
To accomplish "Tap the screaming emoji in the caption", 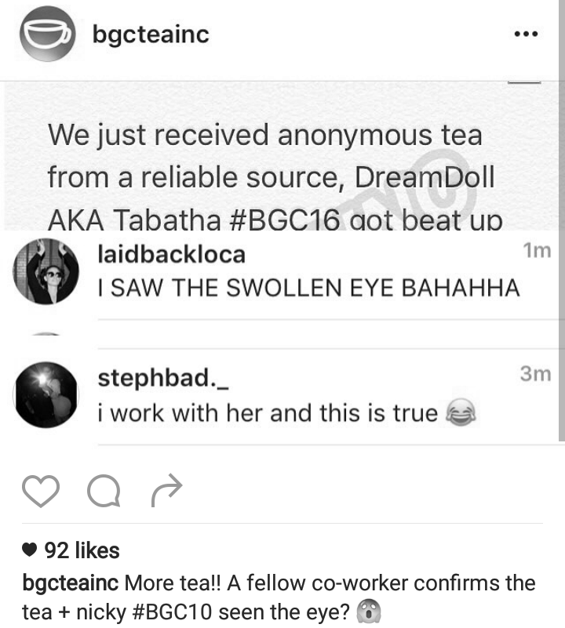I will point(369,612).
